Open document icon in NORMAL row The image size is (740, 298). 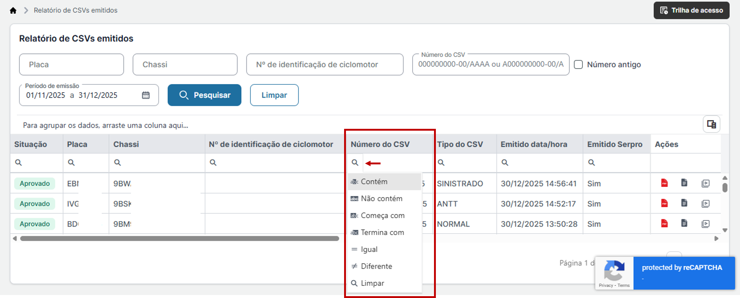[x=684, y=223]
